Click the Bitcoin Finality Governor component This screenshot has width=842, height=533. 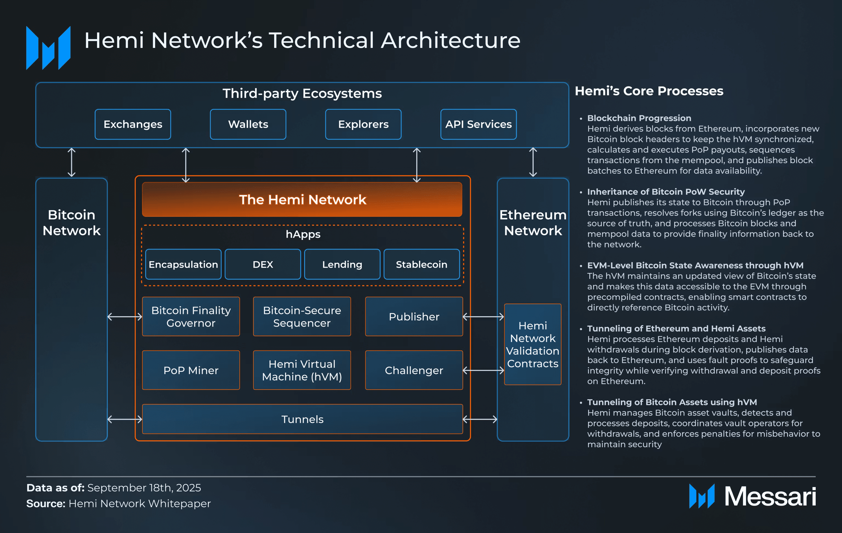tap(191, 317)
